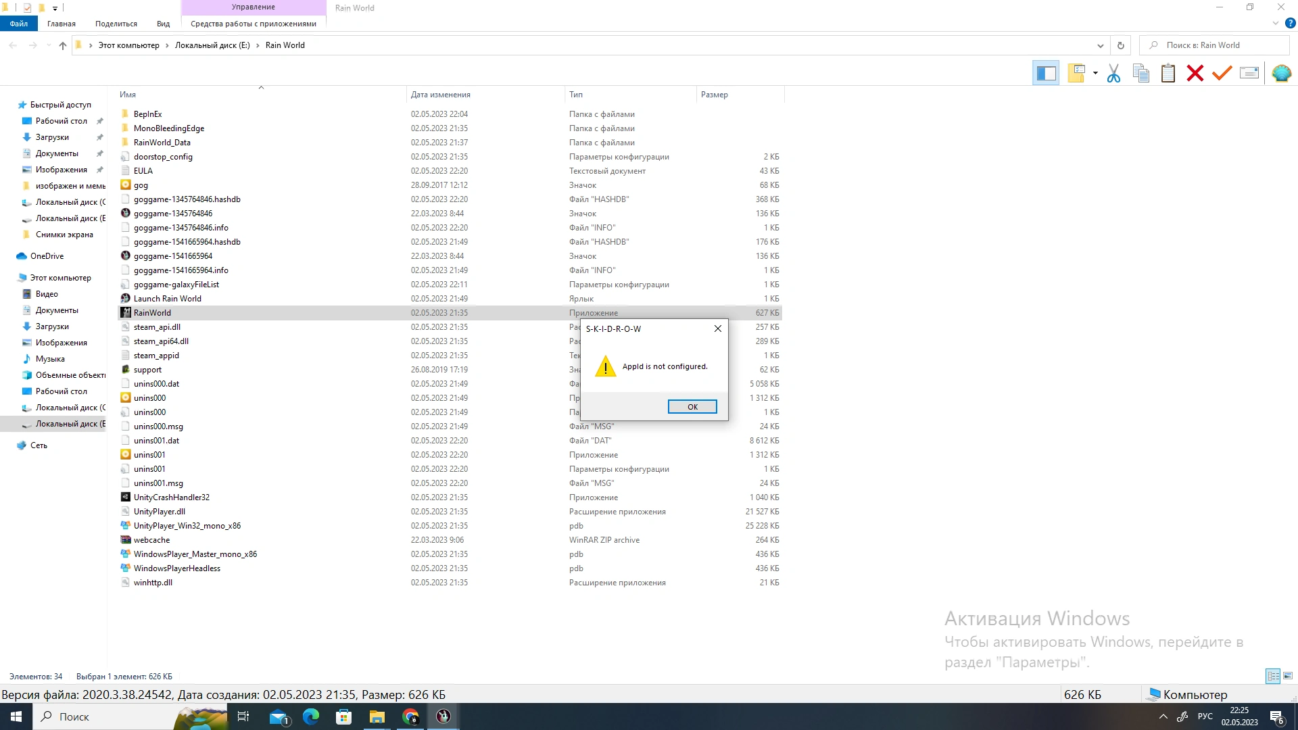This screenshot has height=730, width=1298.
Task: Expand the ribbon with the chevron
Action: point(1276,23)
